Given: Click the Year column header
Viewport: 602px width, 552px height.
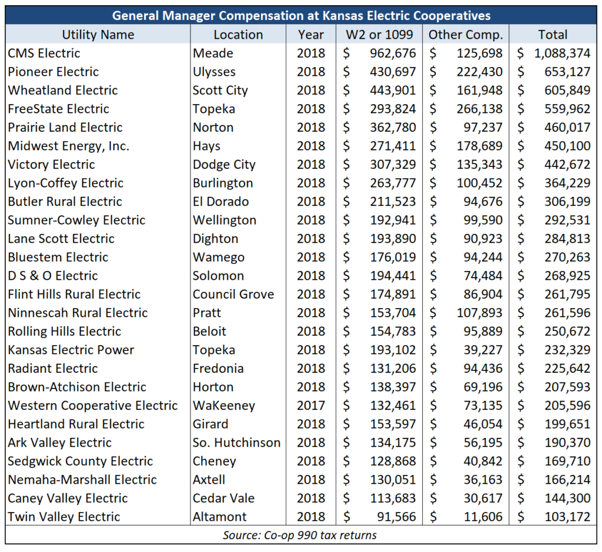Looking at the screenshot, I should [x=310, y=35].
